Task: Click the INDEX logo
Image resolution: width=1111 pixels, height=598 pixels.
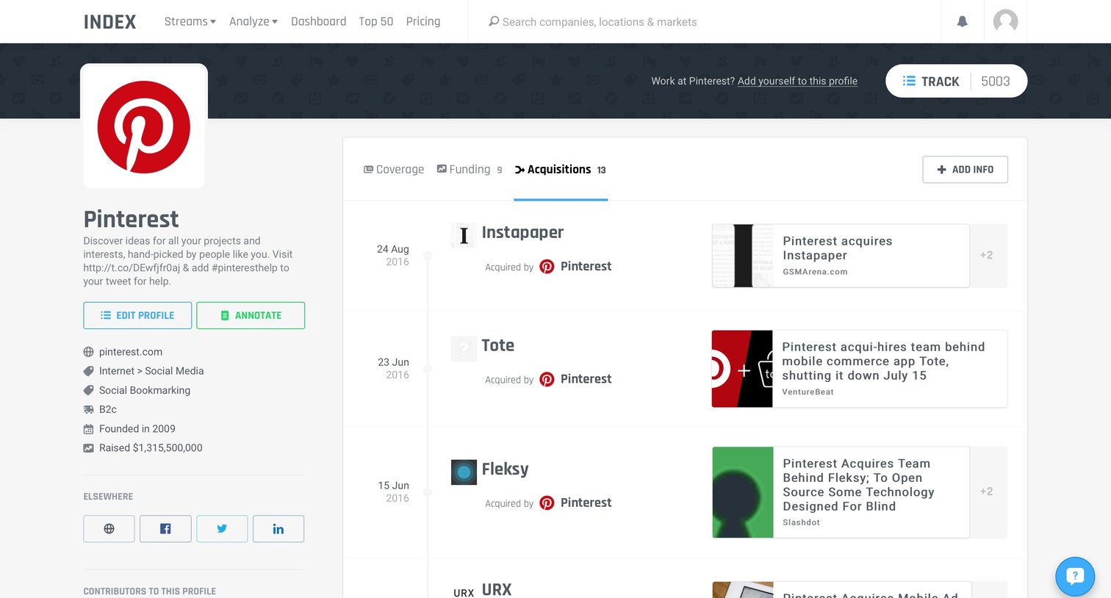Action: point(109,22)
